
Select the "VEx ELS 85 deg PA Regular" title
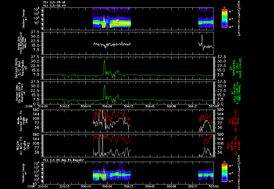(x=63, y=160)
